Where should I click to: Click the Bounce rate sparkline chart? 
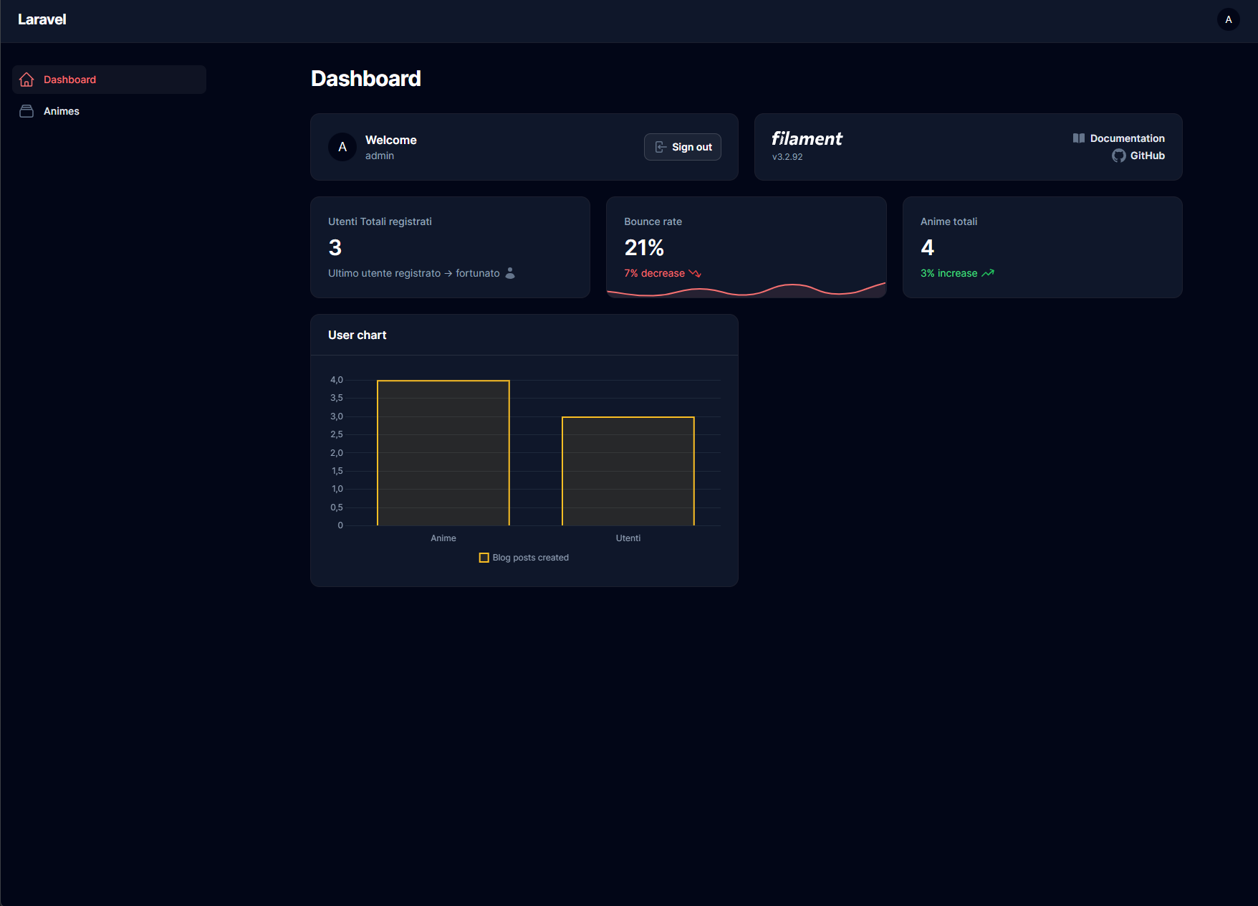click(746, 290)
